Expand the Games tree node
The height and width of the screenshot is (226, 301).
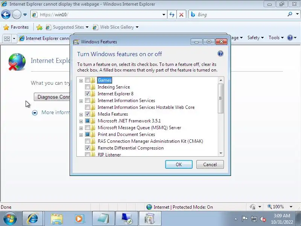click(81, 81)
